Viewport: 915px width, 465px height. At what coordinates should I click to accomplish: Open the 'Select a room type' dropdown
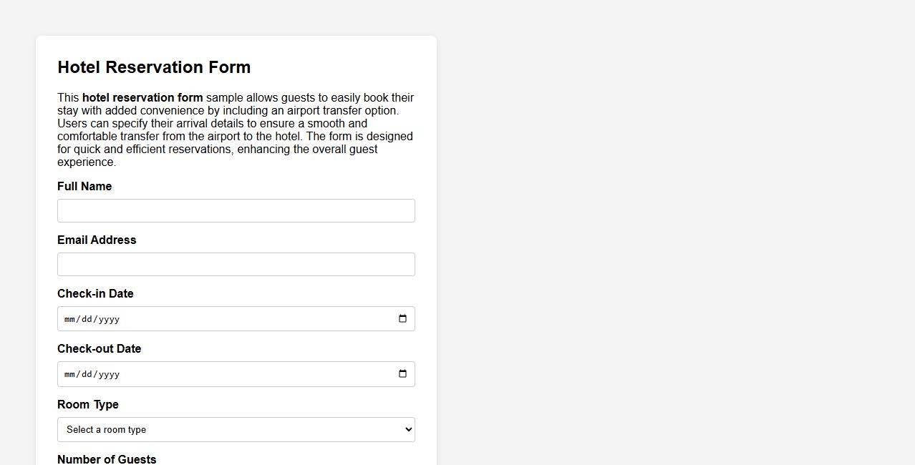(x=236, y=429)
